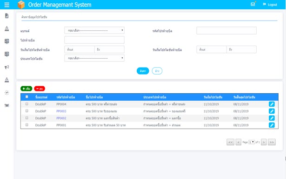Open the hamburger menu in the header
The image size is (286, 179).
pos(7,5)
